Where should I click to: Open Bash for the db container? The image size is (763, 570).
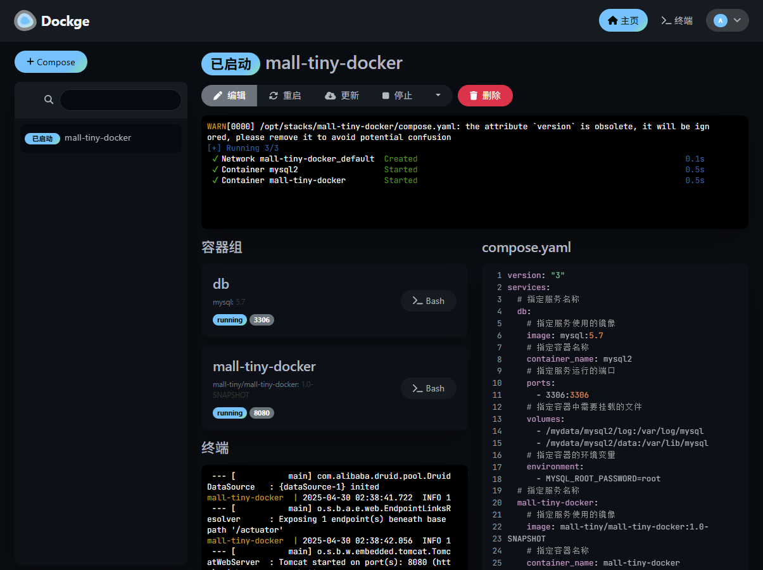point(429,301)
